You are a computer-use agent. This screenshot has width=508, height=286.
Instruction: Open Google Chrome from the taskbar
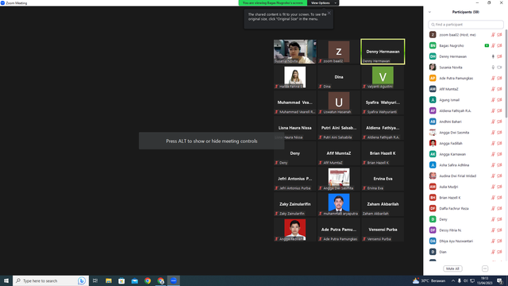pyautogui.click(x=148, y=280)
